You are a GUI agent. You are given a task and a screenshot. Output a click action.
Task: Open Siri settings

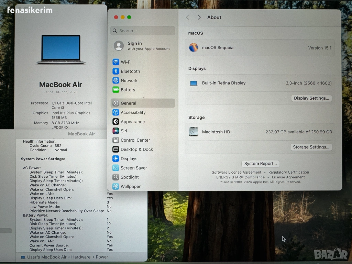pos(124,131)
